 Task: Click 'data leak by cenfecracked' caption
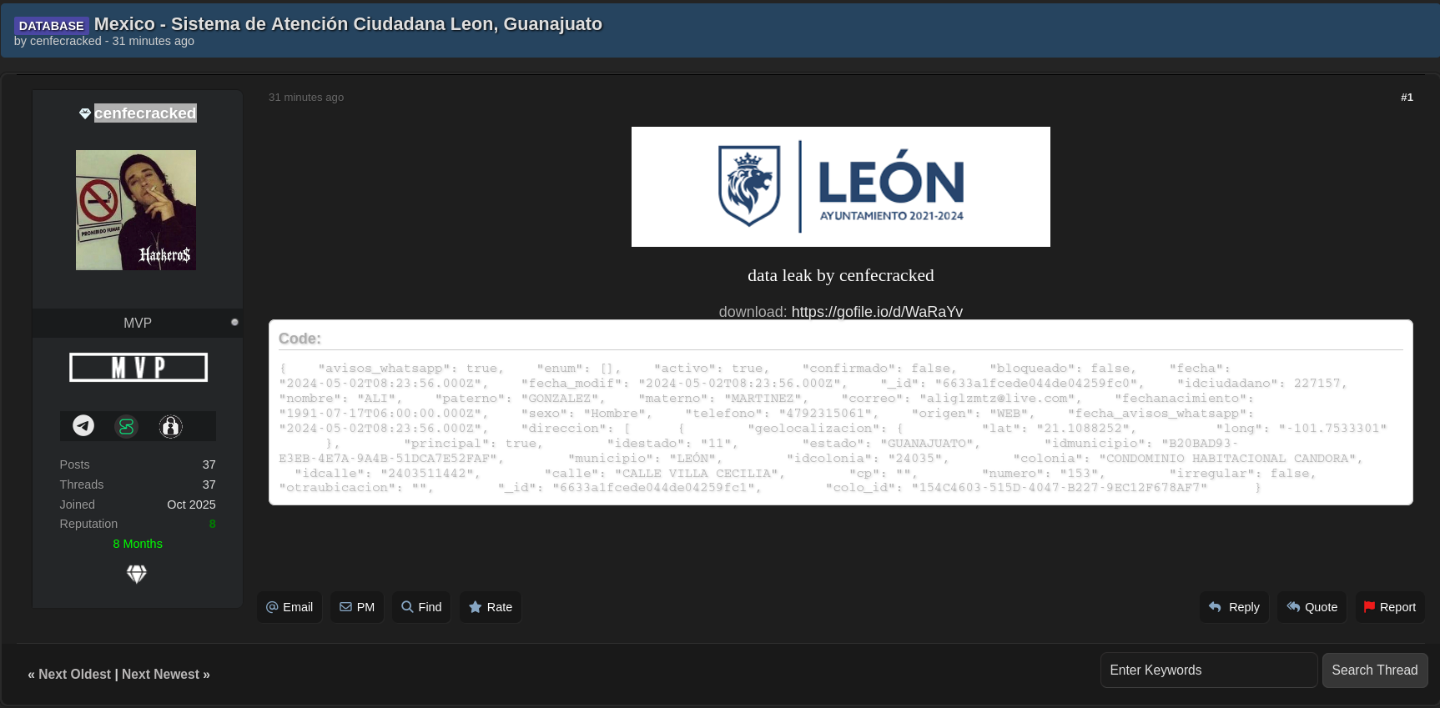[841, 275]
